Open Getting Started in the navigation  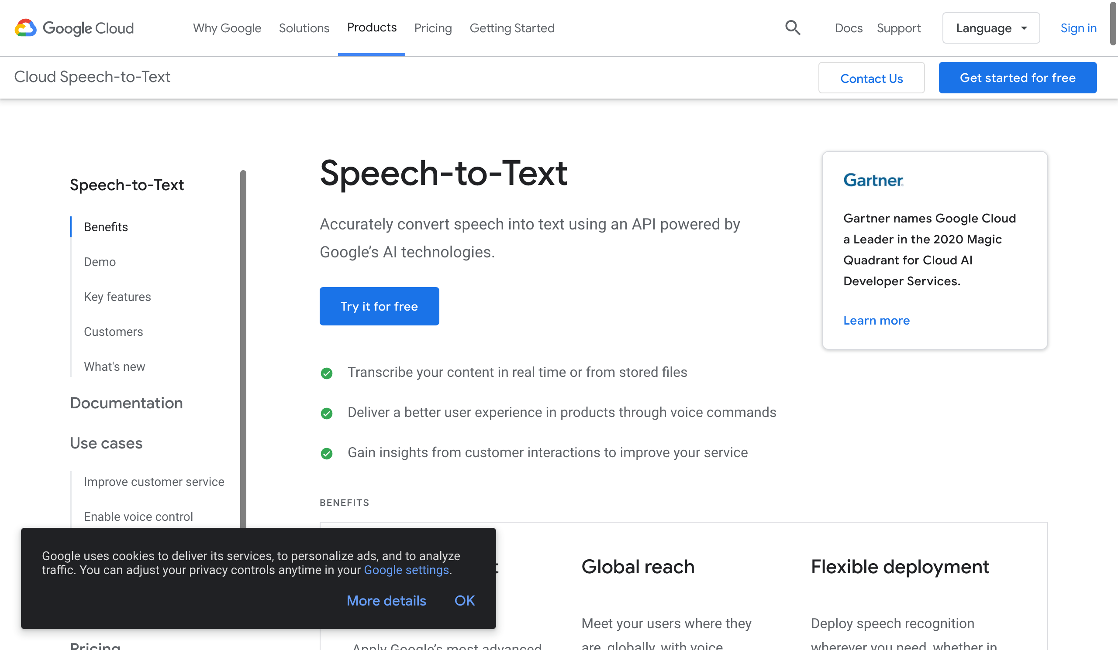pos(512,28)
